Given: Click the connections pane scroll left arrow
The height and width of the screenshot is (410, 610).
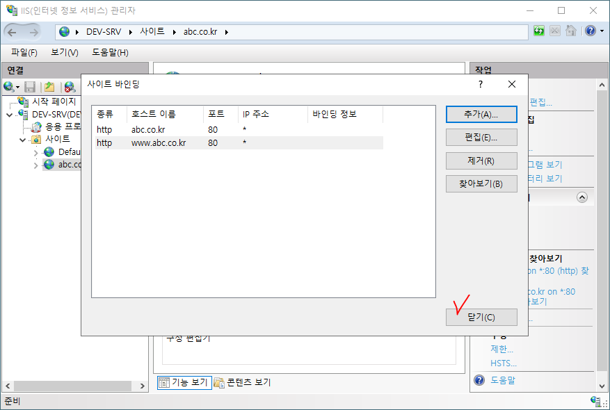Looking at the screenshot, I should pos(8,386).
